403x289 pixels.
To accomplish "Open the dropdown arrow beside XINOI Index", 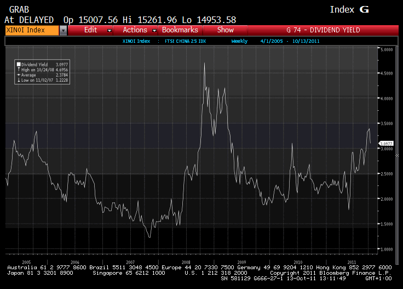I will (63, 30).
